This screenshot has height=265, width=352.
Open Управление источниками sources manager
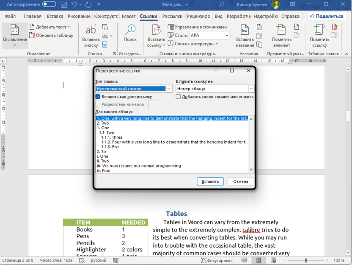pos(197,27)
